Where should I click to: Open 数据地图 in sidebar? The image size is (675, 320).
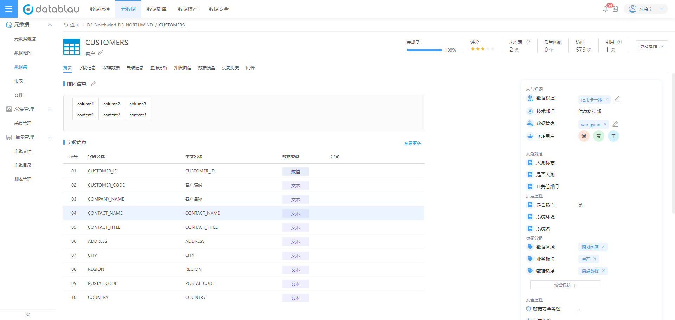[23, 53]
